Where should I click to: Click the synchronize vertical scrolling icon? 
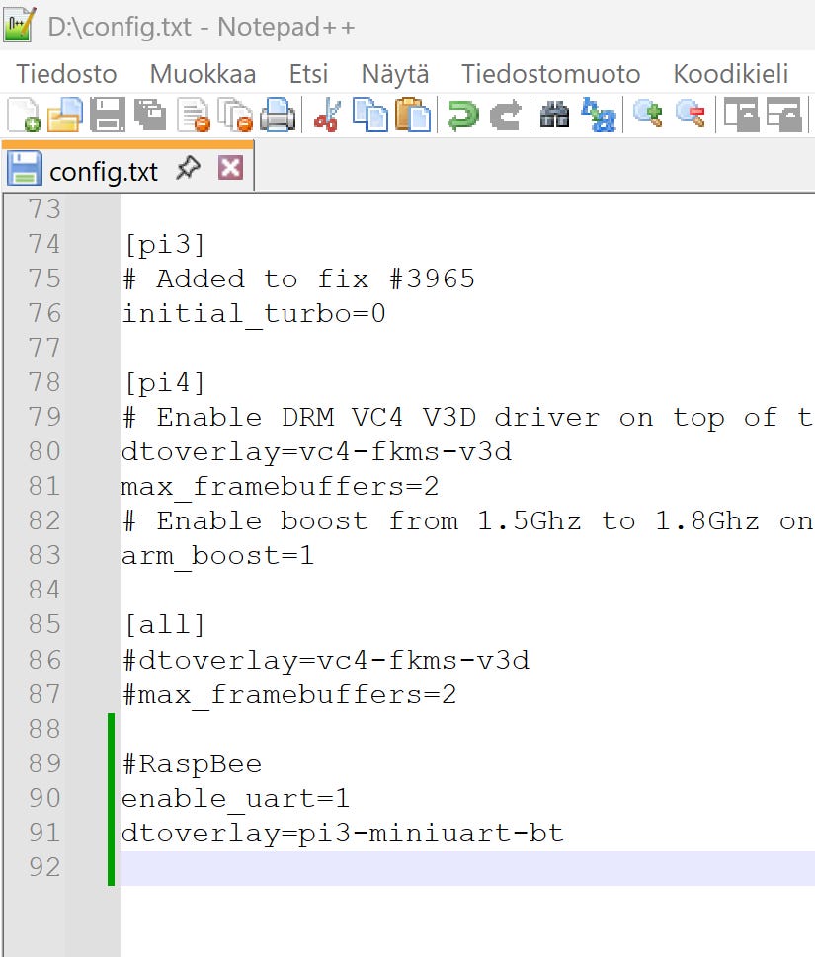point(741,115)
